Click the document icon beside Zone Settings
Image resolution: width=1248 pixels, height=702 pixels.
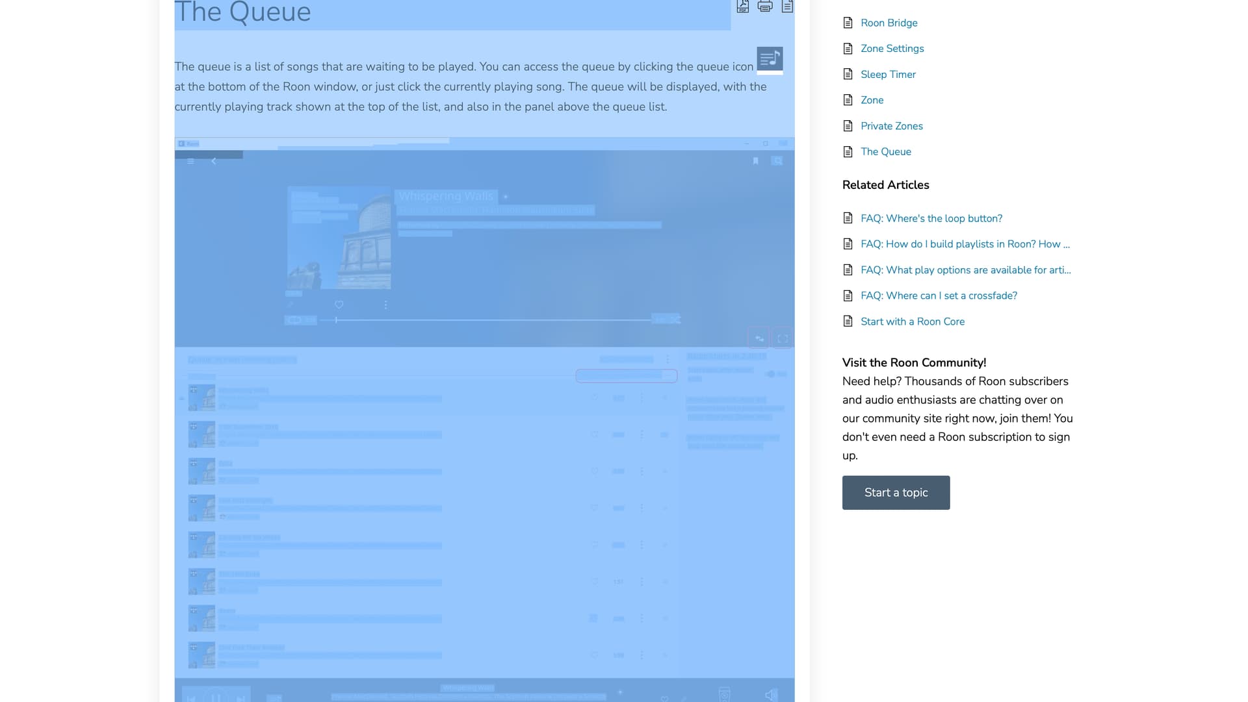tap(848, 49)
